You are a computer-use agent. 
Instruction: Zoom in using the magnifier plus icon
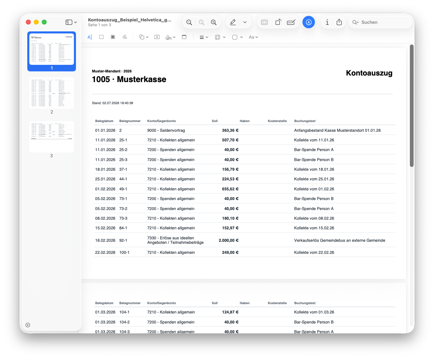[214, 22]
